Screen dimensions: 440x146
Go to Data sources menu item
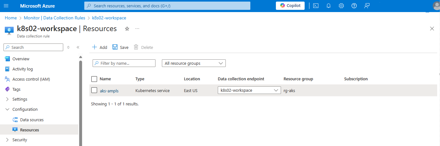32,120
